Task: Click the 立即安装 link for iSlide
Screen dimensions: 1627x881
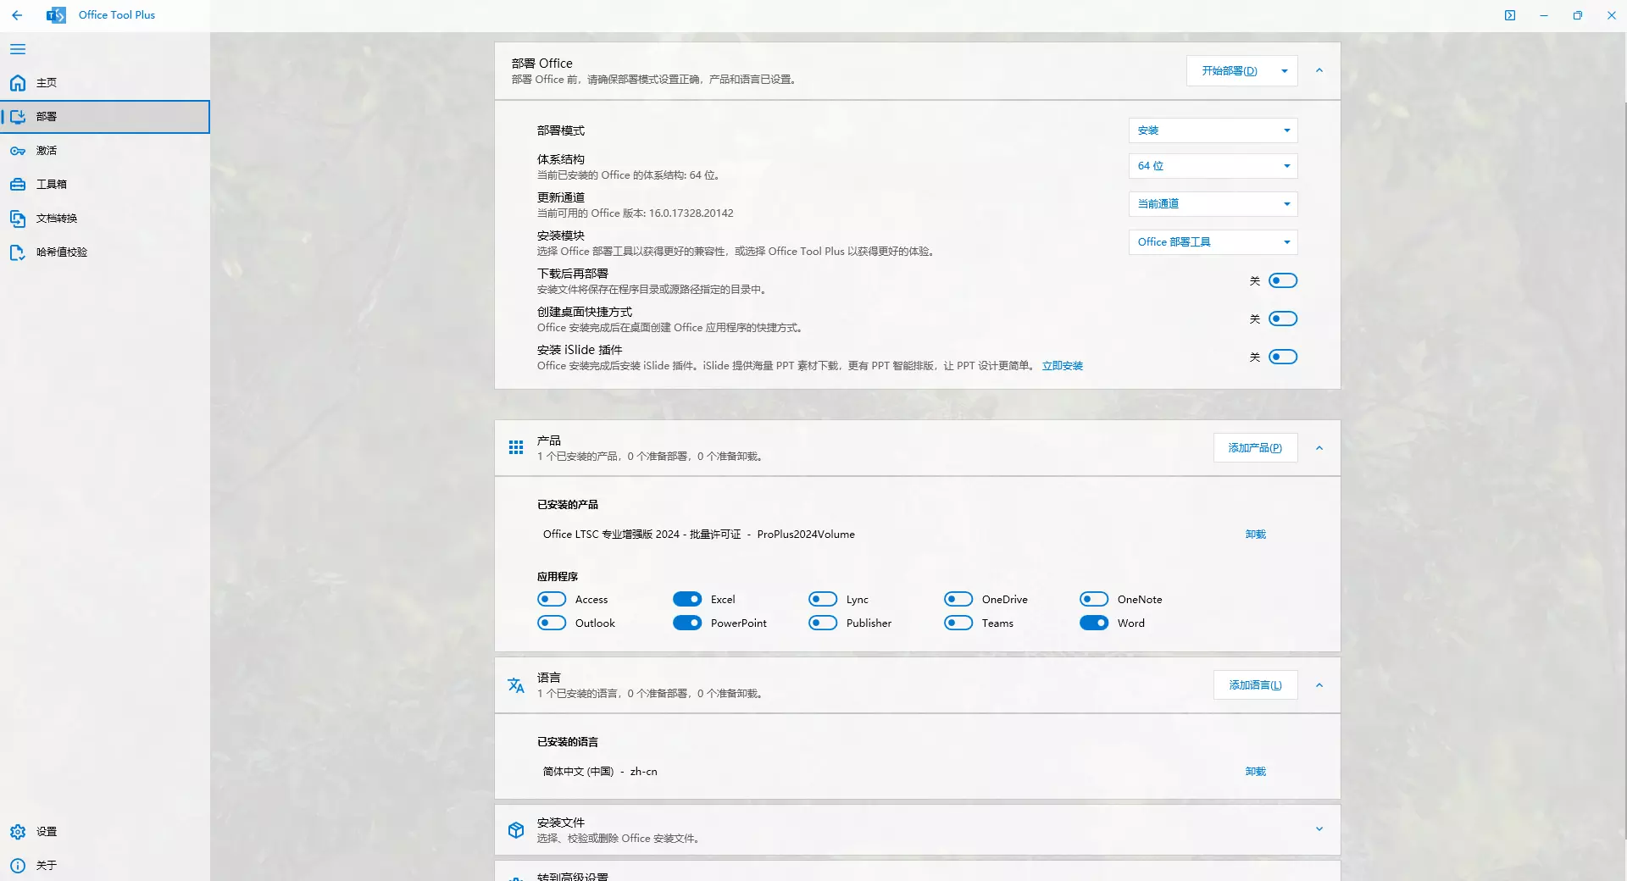Action: tap(1062, 366)
